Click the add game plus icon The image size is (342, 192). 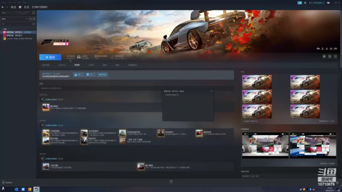[x=3, y=183]
